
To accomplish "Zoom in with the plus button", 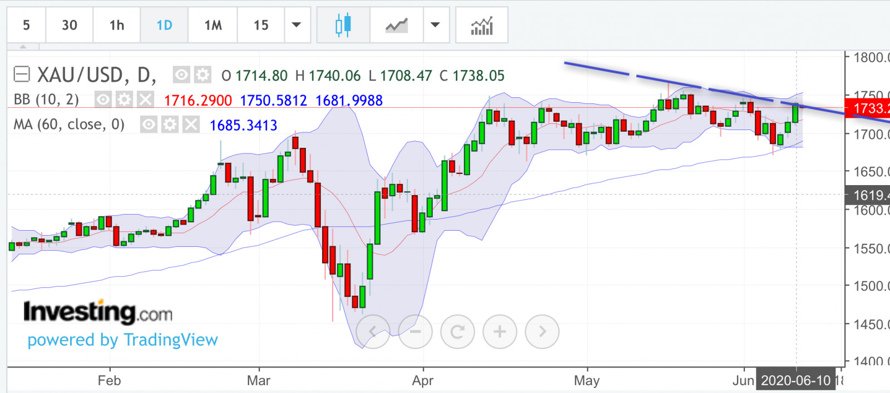I will (x=500, y=332).
